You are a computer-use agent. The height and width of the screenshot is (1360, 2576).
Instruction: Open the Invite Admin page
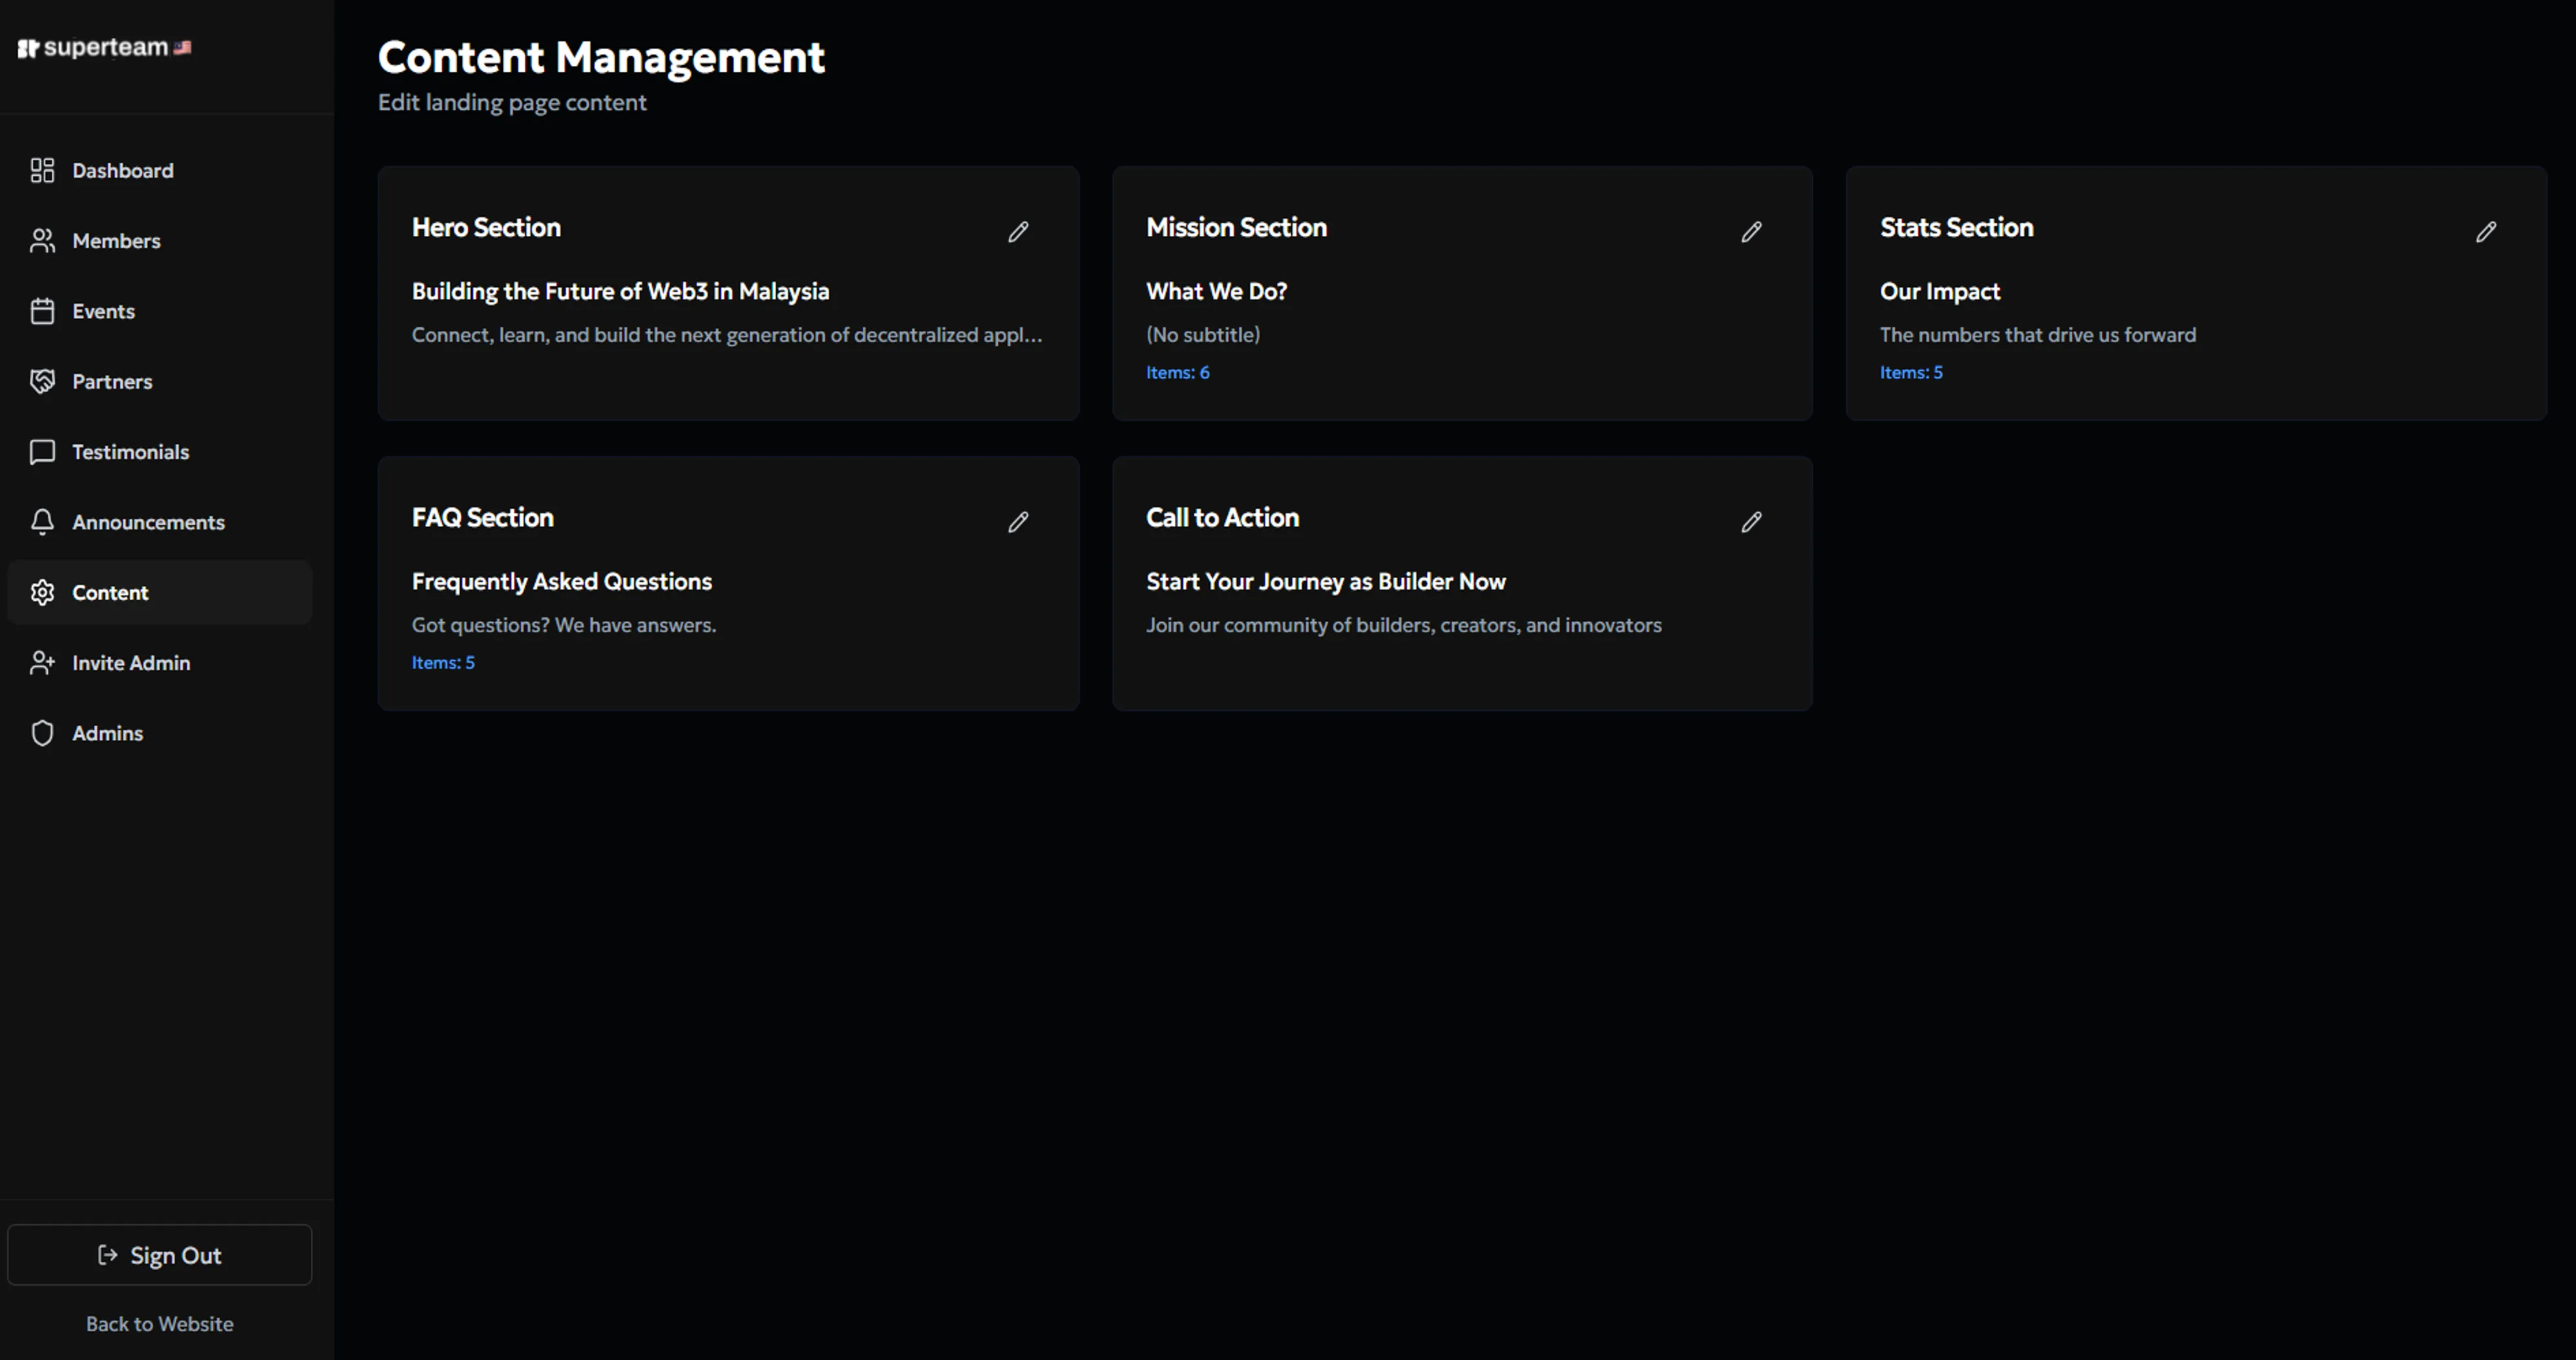click(x=160, y=662)
